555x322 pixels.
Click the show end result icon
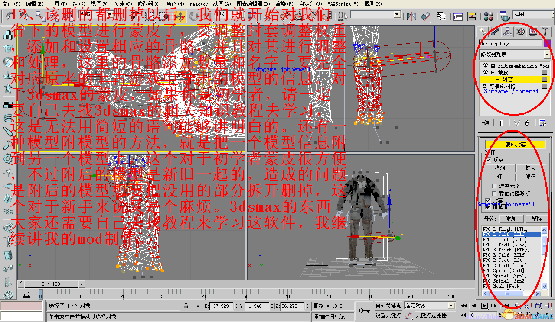coord(501,123)
